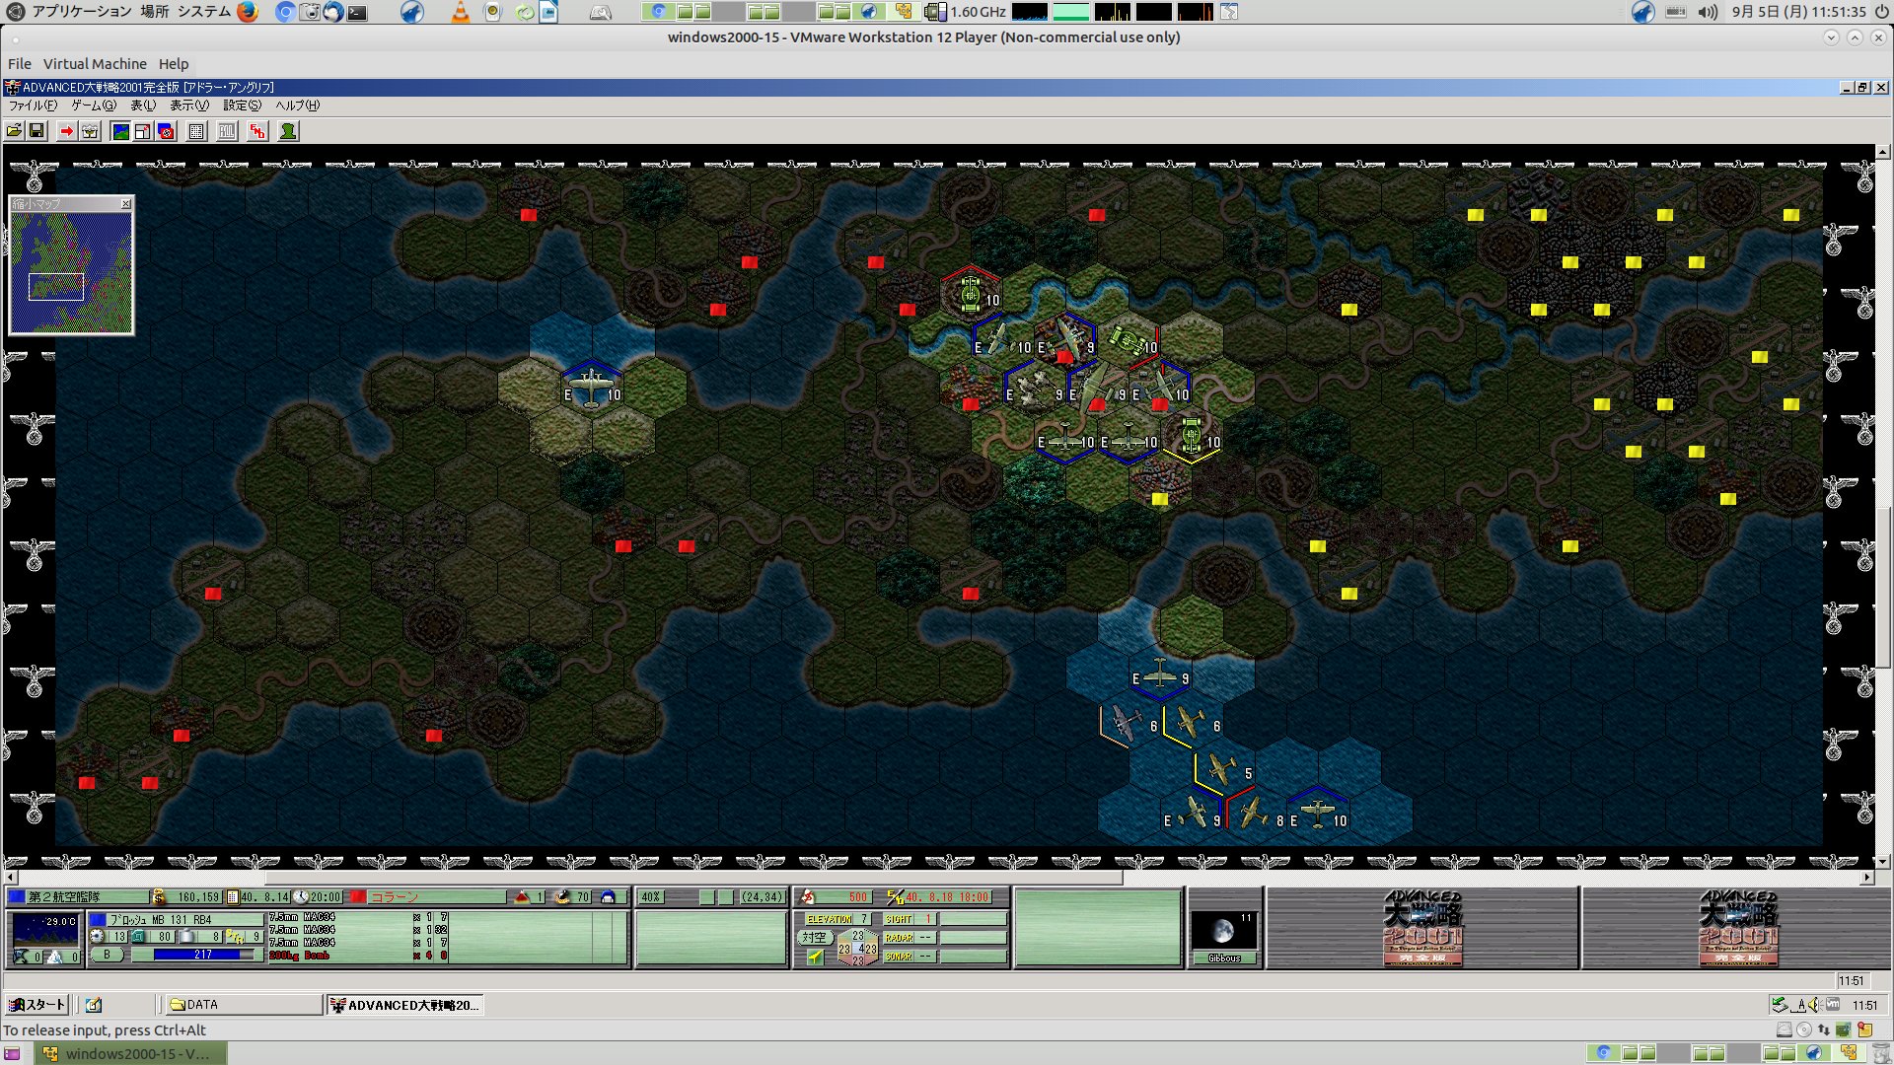This screenshot has width=1894, height=1065.
Task: Click the save floppy disk icon
Action: (37, 131)
